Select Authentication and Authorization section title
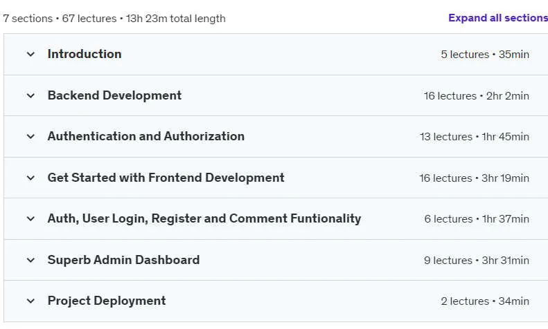548x329 pixels. tap(145, 136)
